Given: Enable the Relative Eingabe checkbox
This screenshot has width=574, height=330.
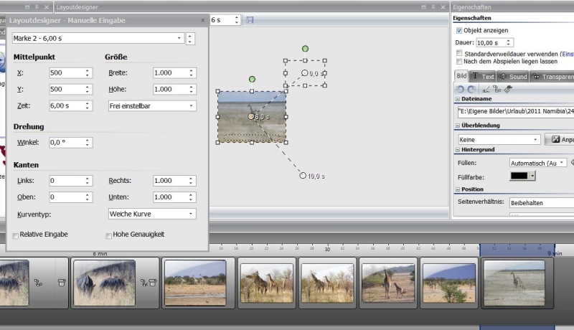Looking at the screenshot, I should (16, 235).
